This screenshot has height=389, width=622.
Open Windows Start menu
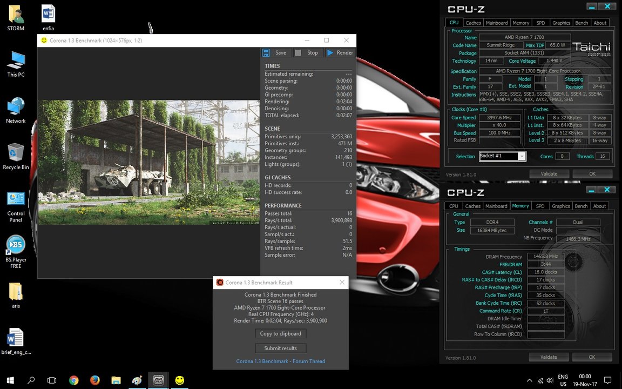coord(10,380)
